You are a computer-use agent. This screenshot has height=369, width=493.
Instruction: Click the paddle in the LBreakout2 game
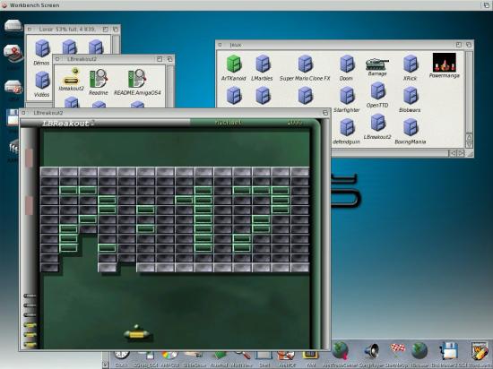click(x=137, y=334)
